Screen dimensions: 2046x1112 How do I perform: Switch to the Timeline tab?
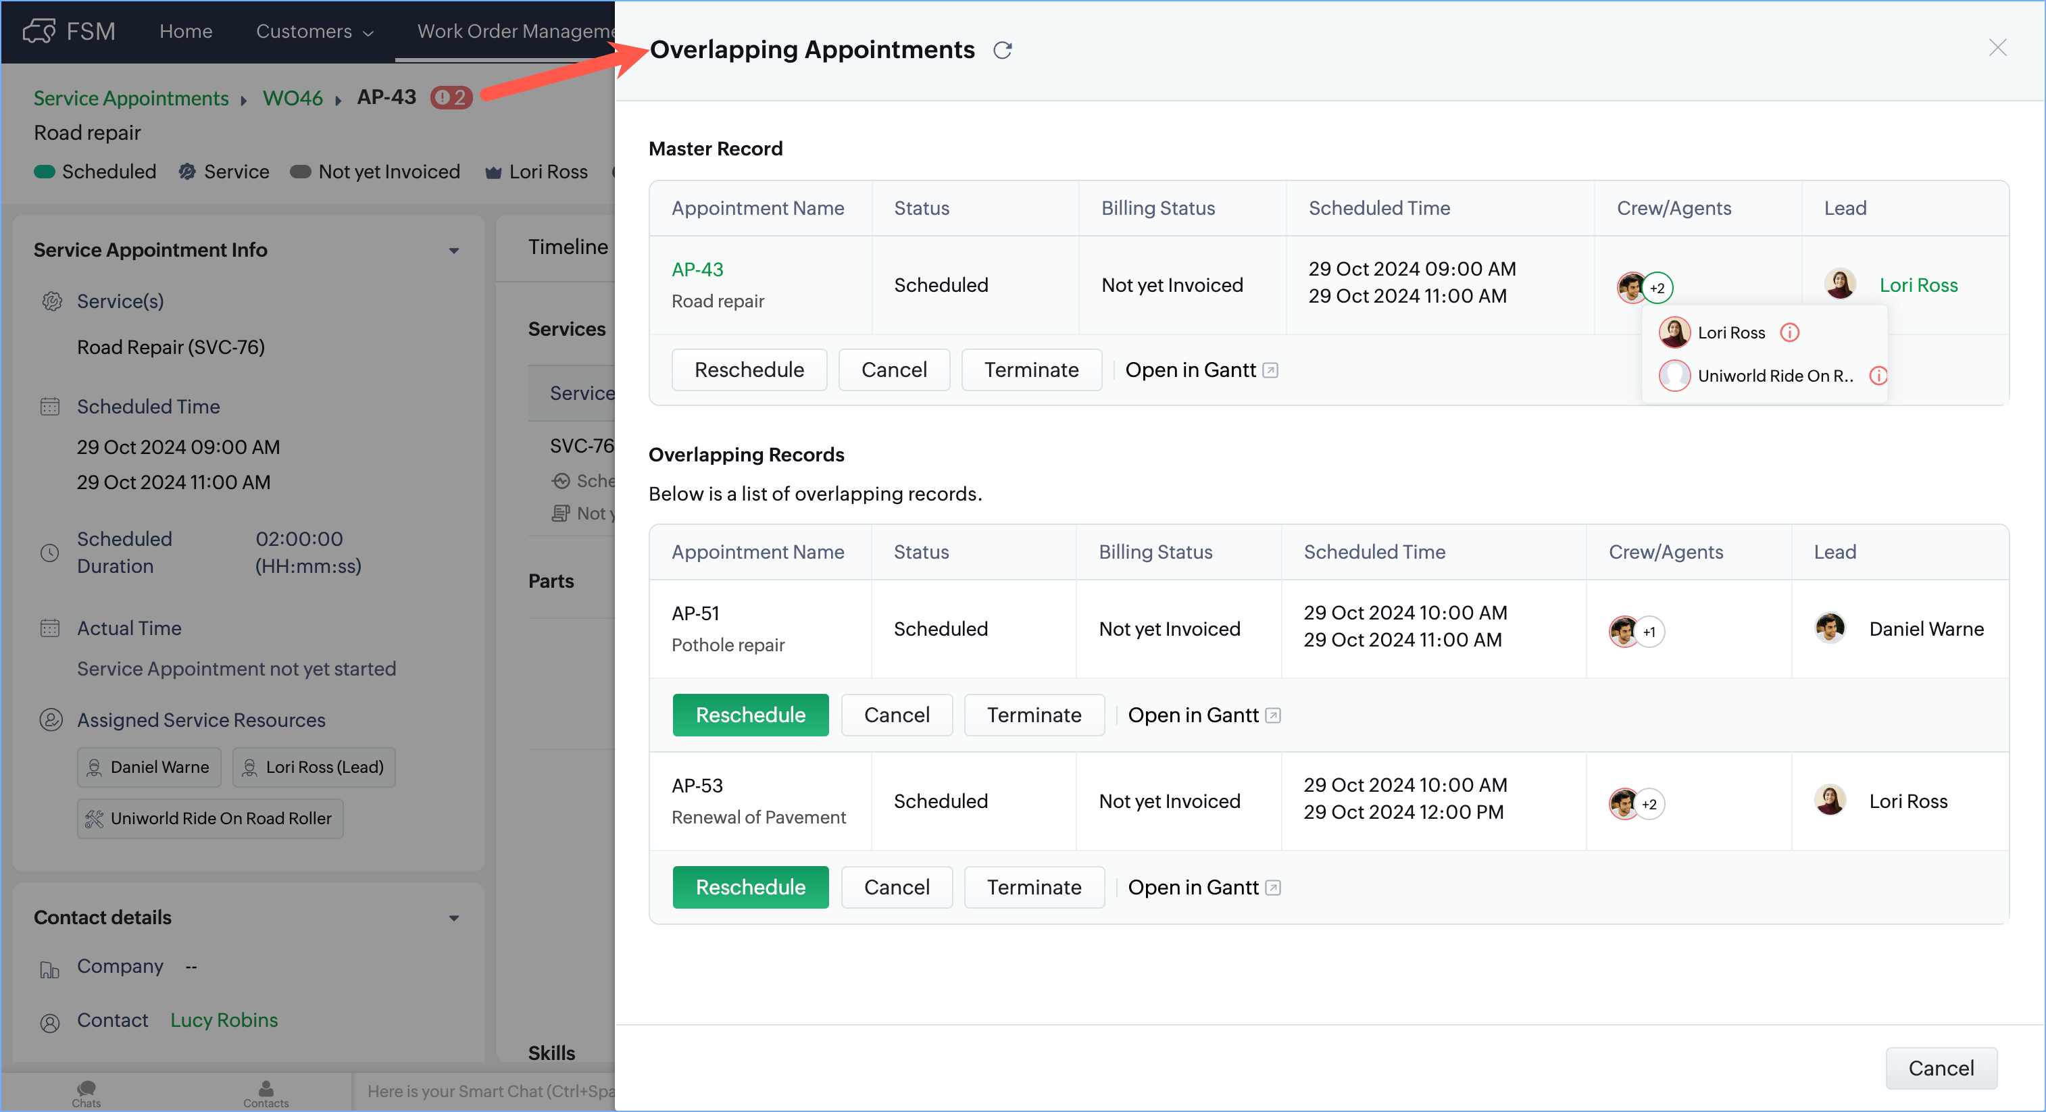click(568, 247)
